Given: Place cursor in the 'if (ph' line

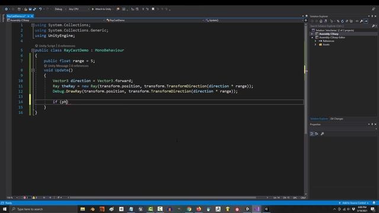Looking at the screenshot, I should (x=169, y=102).
